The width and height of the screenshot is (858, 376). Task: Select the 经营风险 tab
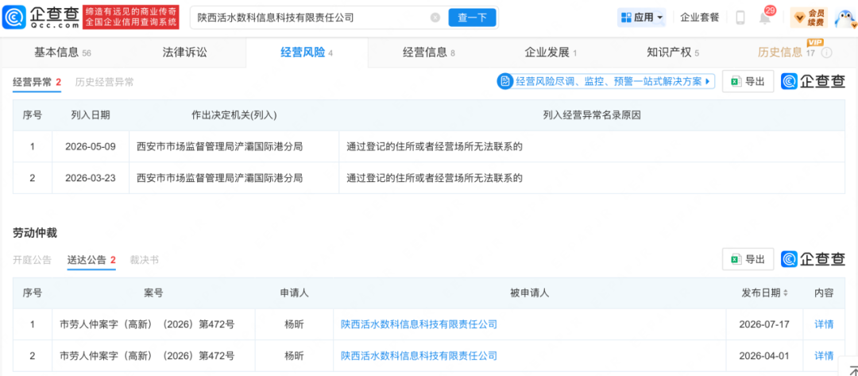pos(307,52)
